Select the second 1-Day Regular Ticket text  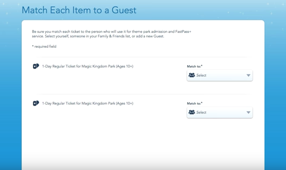pos(88,103)
